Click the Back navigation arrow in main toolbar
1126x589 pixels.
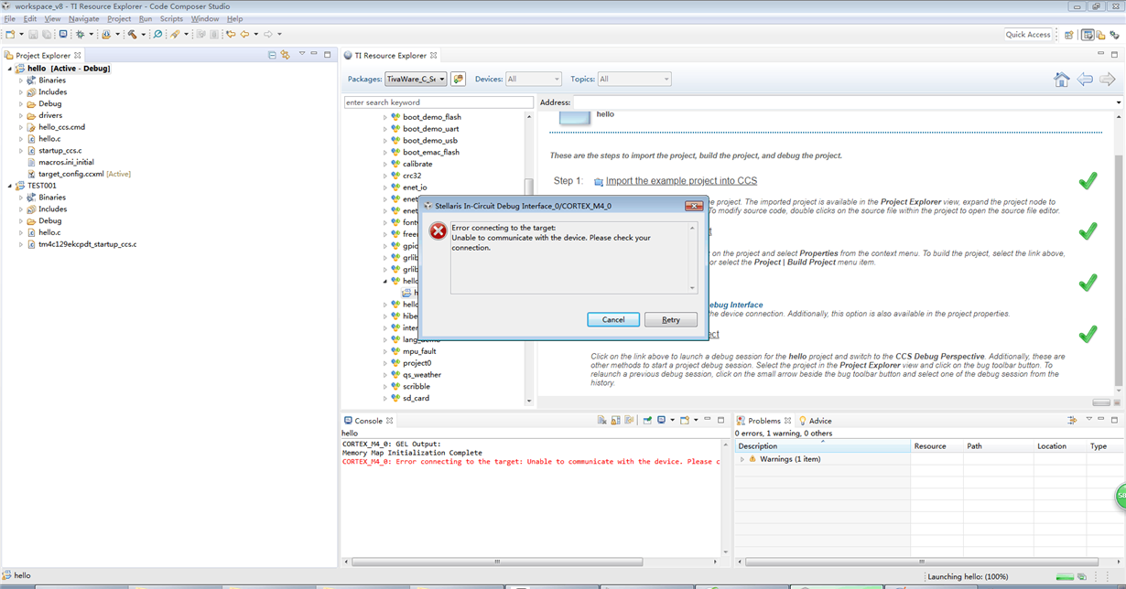click(244, 35)
